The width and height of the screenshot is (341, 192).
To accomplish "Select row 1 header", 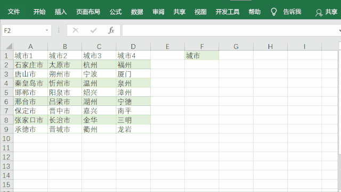I will point(6,56).
